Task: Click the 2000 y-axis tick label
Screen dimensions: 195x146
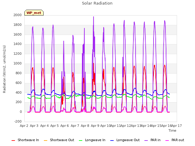Action: [18, 15]
